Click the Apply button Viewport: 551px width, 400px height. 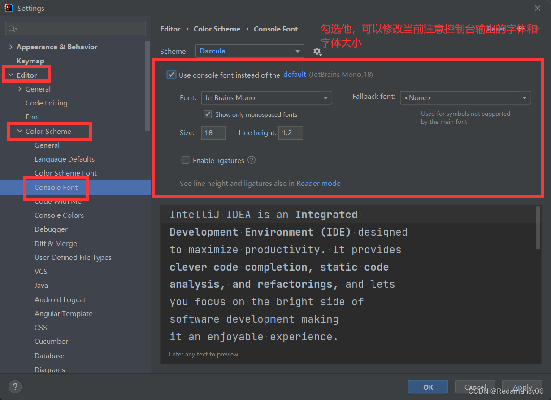522,387
